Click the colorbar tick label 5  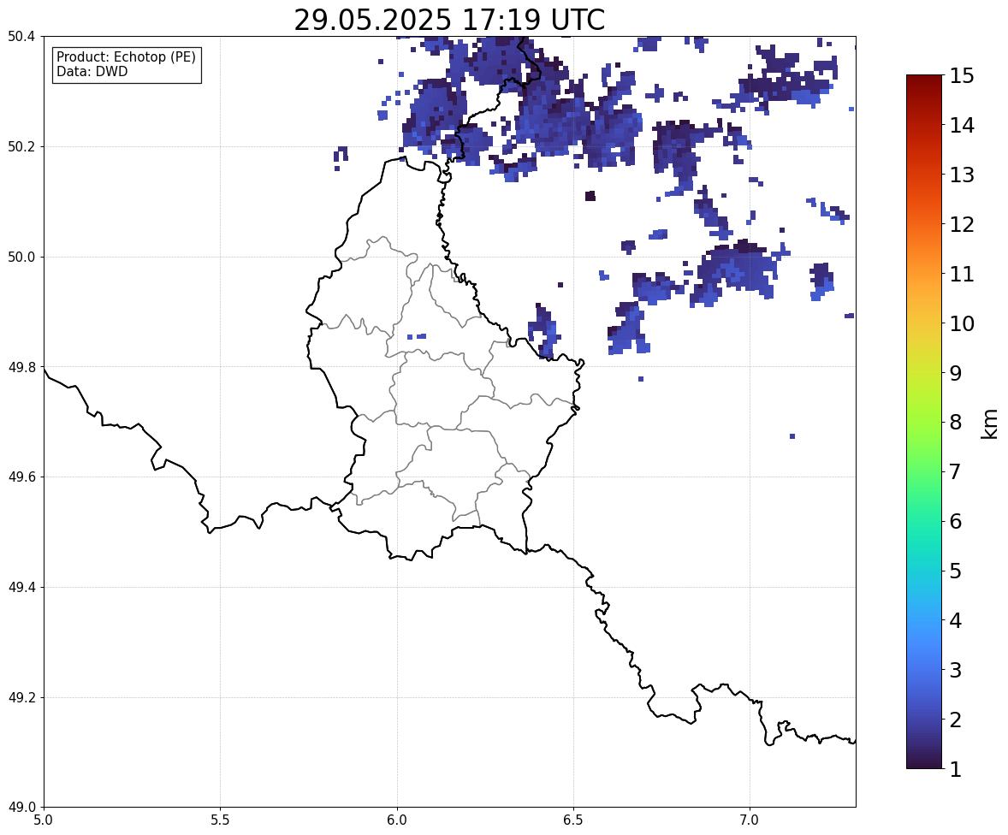[x=956, y=571]
